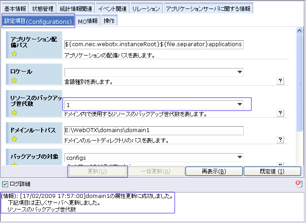The height and width of the screenshot is (223, 306).
Task: Expand the バックアップの対象 dropdown showing configs
Action: [239, 157]
